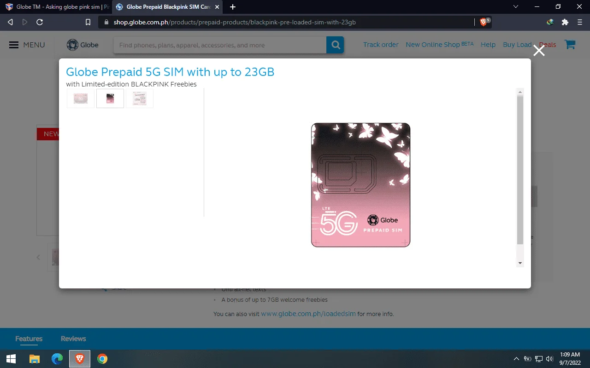Go back in browser history
The height and width of the screenshot is (368, 590).
point(10,22)
